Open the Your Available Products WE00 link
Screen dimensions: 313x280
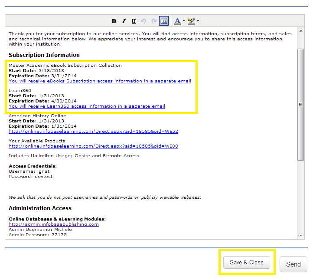(93, 146)
